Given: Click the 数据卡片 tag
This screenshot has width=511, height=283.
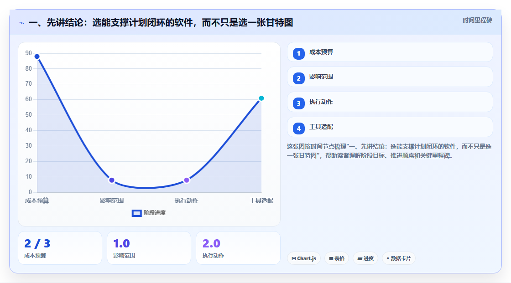Looking at the screenshot, I should (399, 258).
